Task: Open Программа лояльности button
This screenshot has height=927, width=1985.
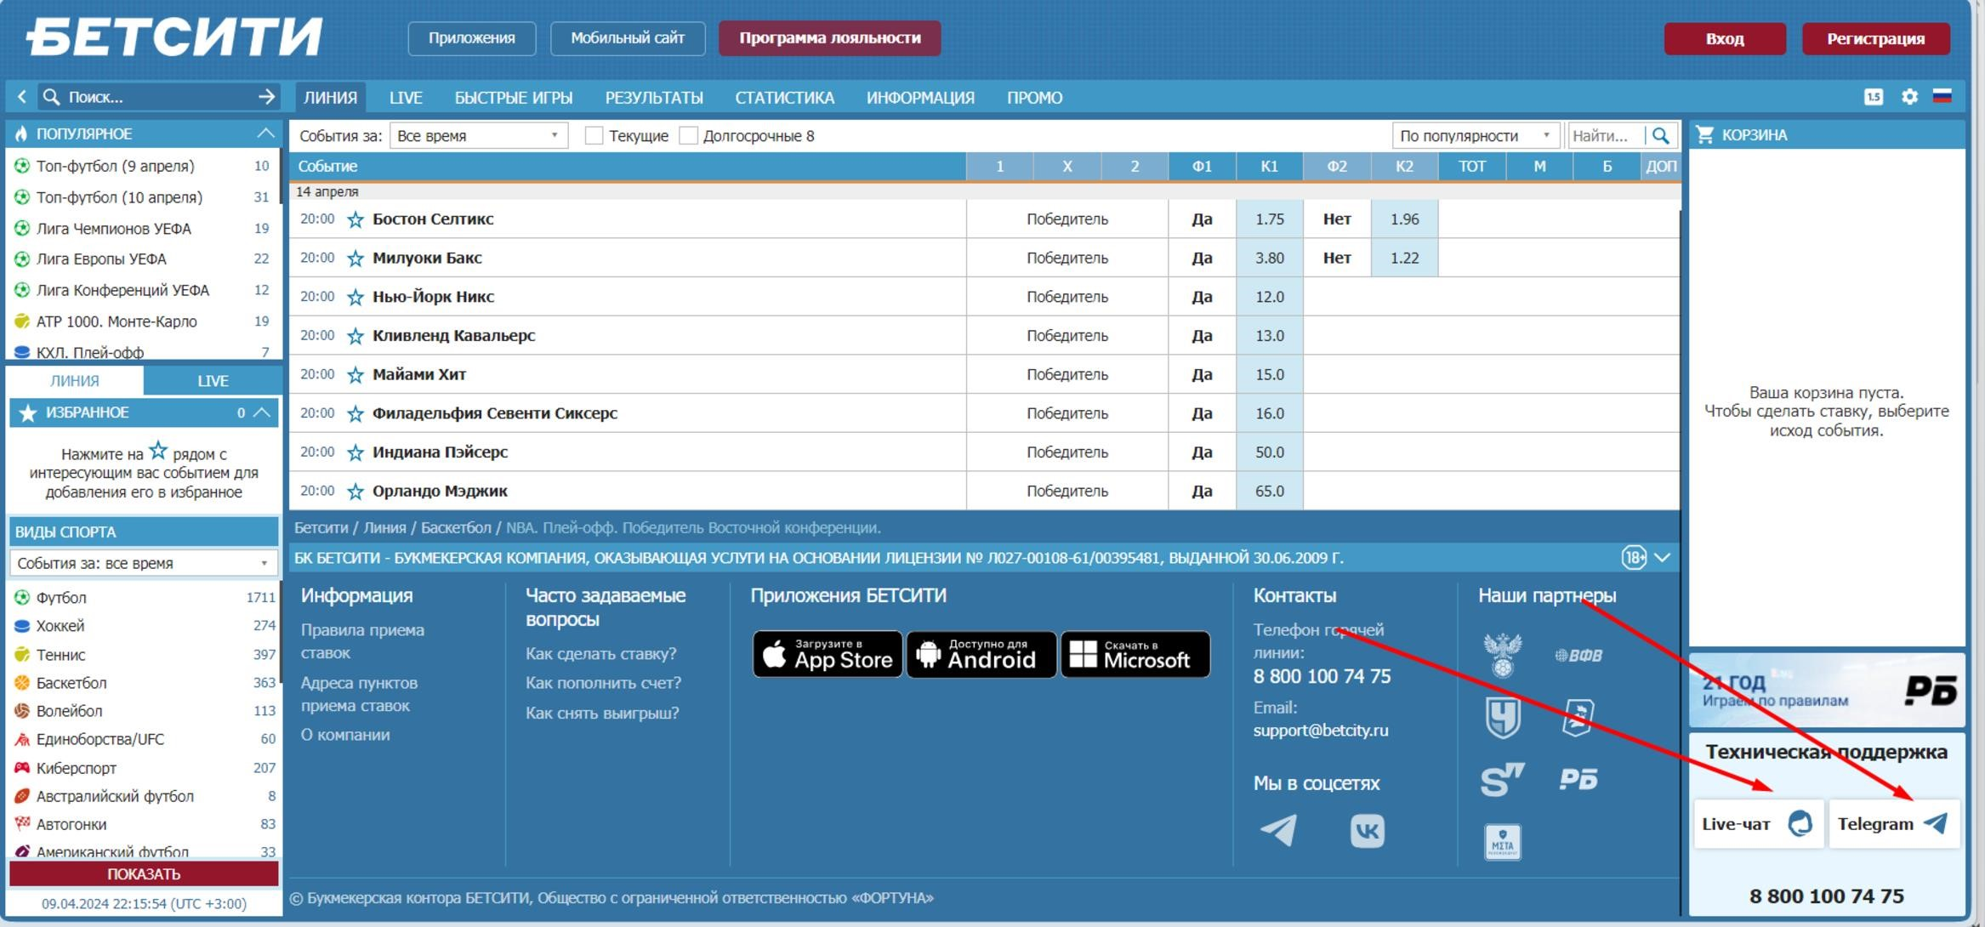Action: pos(829,38)
